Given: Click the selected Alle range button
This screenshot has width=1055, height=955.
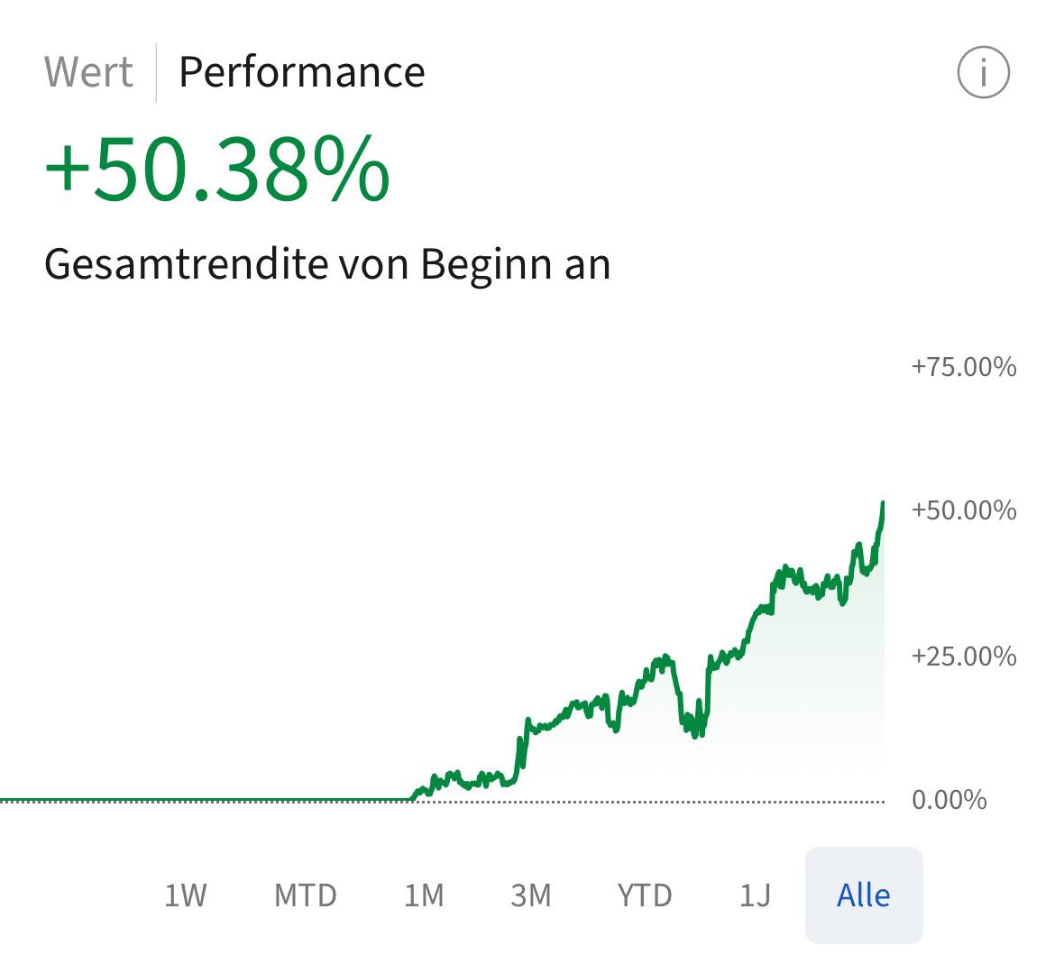Looking at the screenshot, I should (864, 895).
